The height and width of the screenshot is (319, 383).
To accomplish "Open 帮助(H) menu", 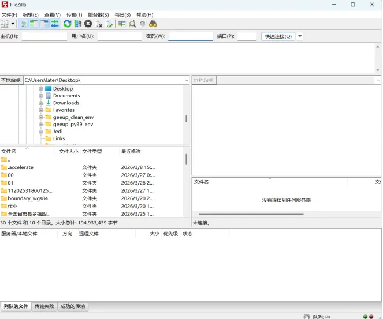I will tap(144, 15).
